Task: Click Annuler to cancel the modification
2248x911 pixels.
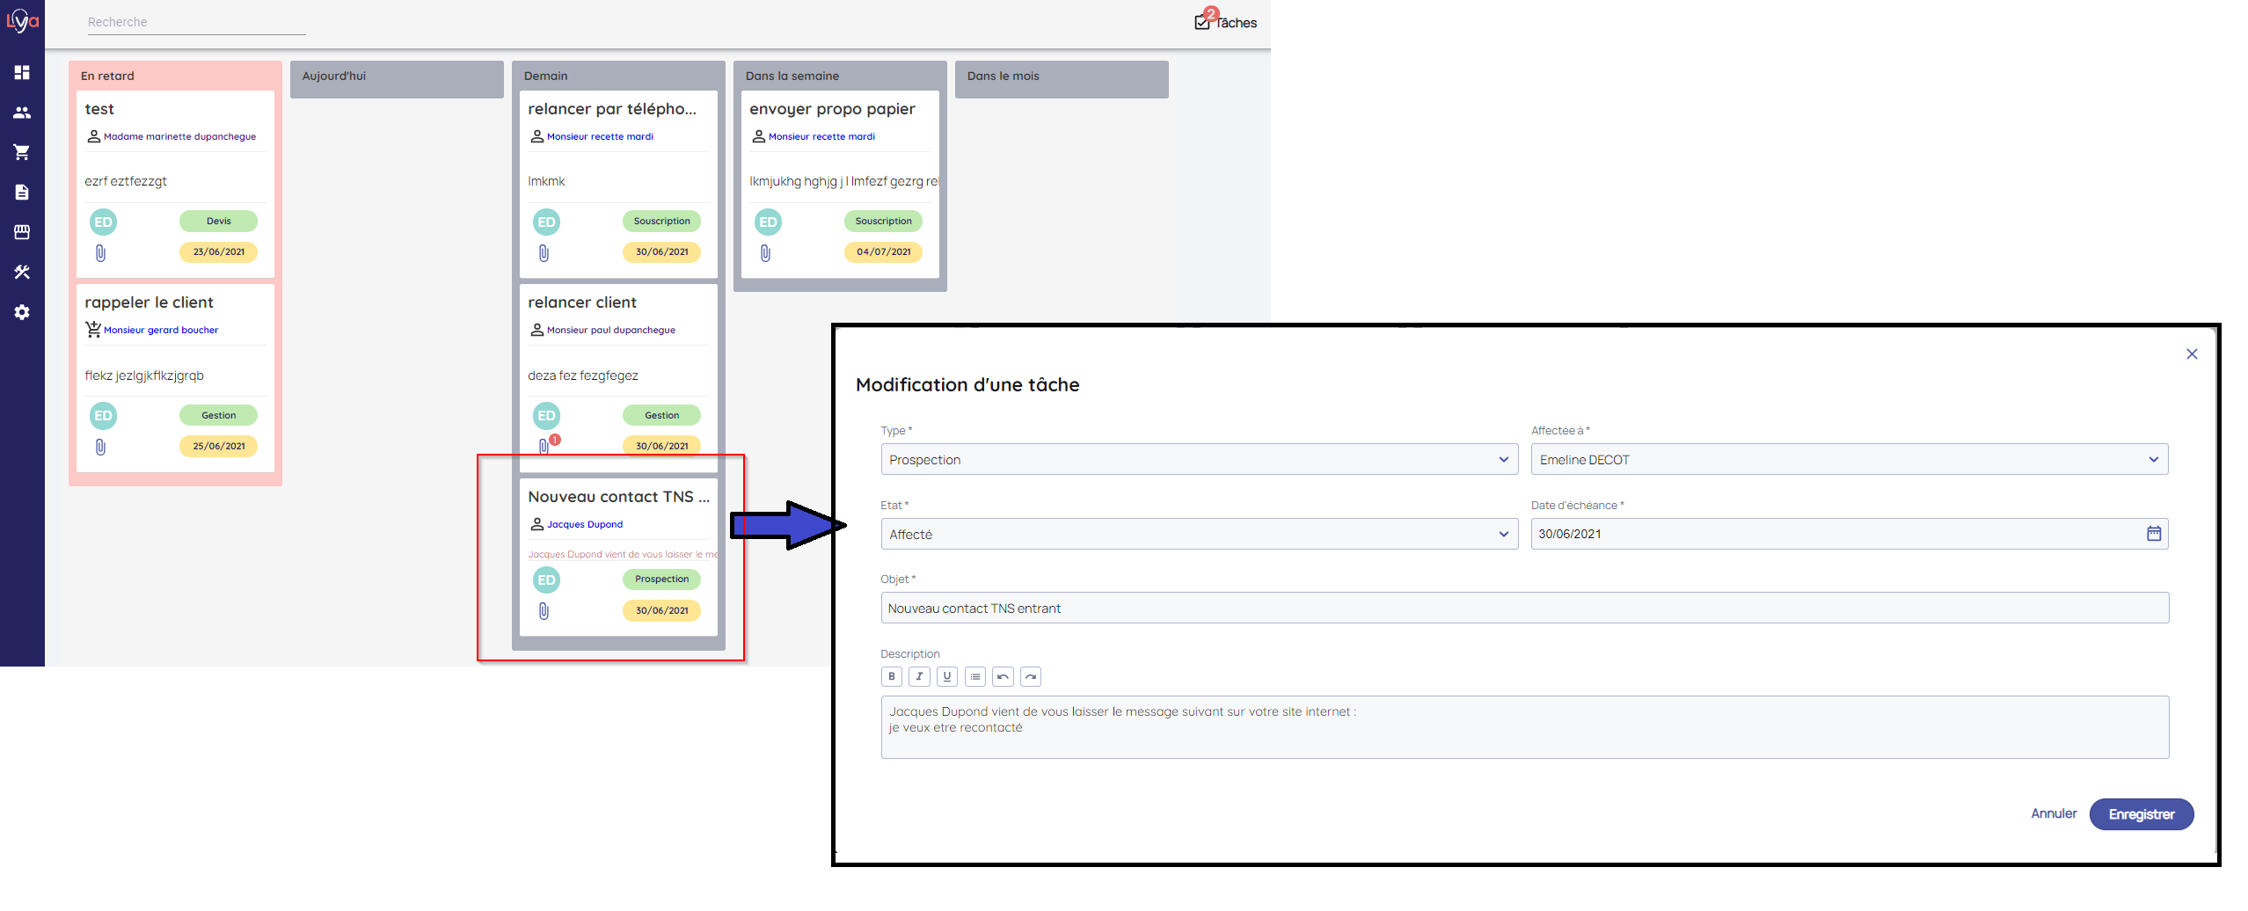Action: pyautogui.click(x=2053, y=814)
